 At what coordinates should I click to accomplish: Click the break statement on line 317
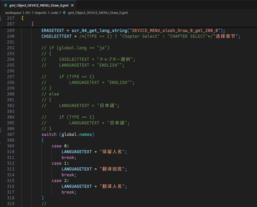tap(69, 192)
